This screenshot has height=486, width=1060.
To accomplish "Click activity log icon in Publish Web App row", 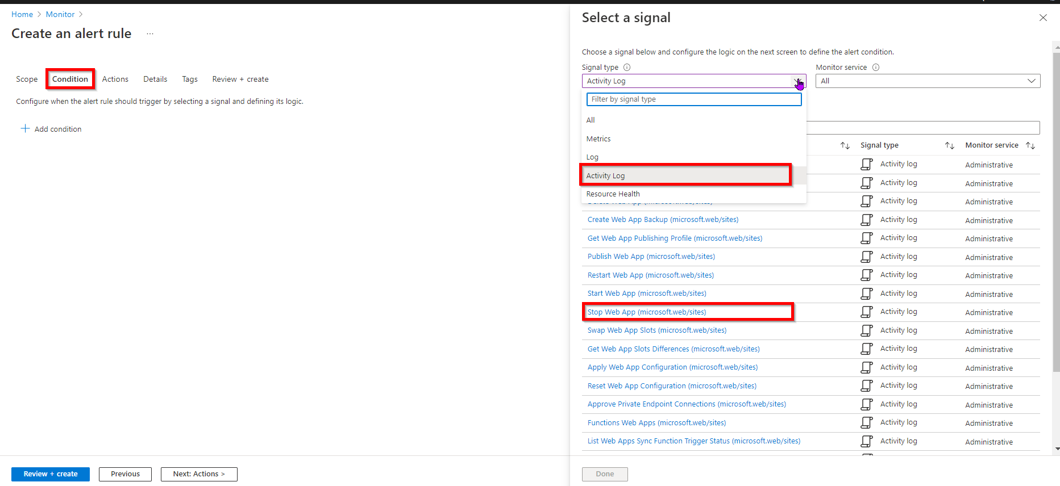I will tap(867, 257).
